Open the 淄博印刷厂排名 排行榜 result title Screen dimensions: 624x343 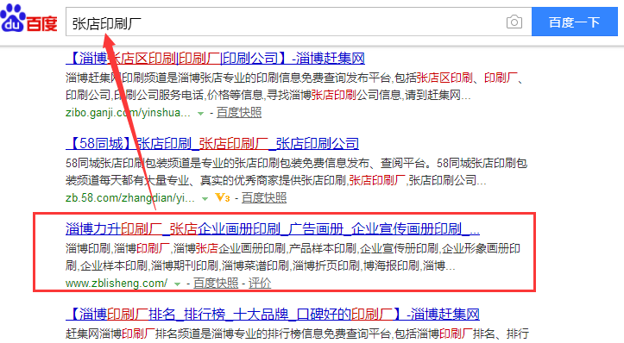[x=273, y=315]
